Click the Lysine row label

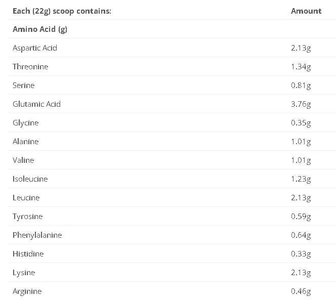(x=24, y=273)
